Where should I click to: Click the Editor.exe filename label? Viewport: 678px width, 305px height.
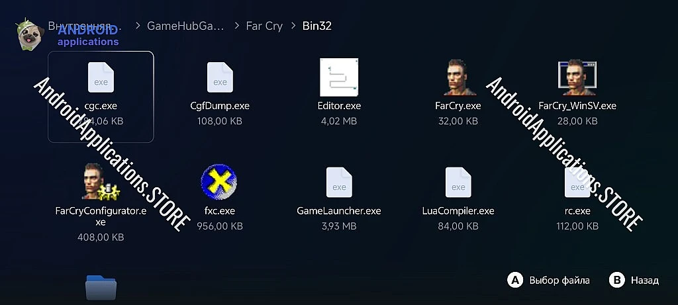[x=339, y=106]
